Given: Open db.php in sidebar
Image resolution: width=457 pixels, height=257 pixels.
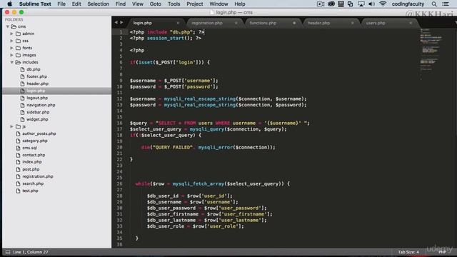Looking at the screenshot, I should [x=34, y=69].
